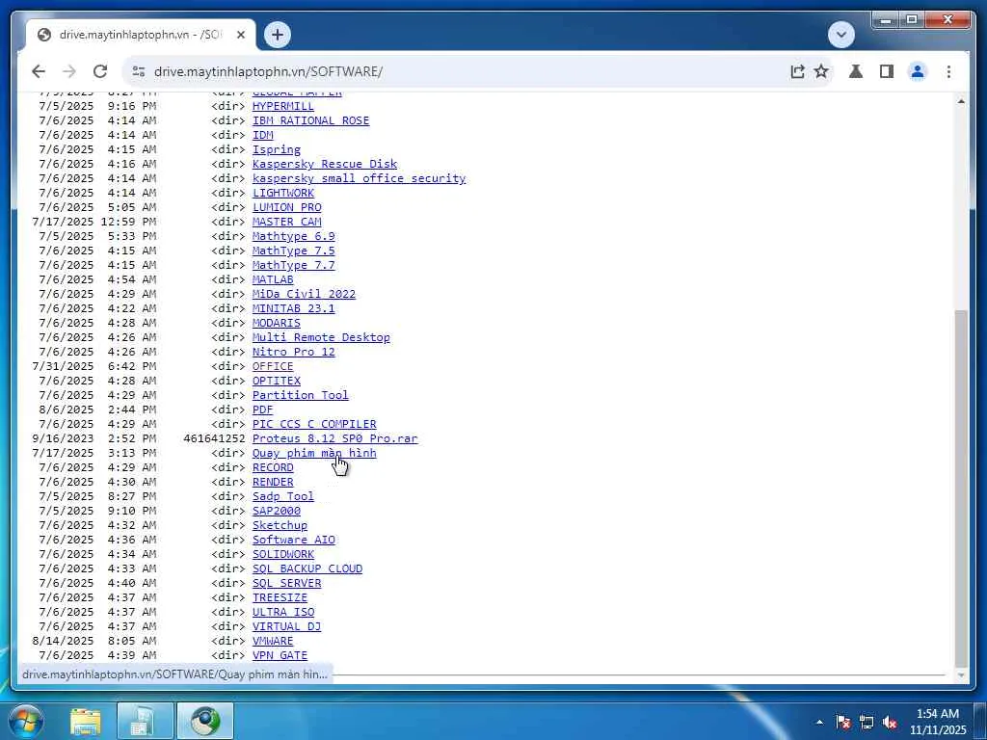987x740 pixels.
Task: Click the share page icon
Action: point(797,71)
